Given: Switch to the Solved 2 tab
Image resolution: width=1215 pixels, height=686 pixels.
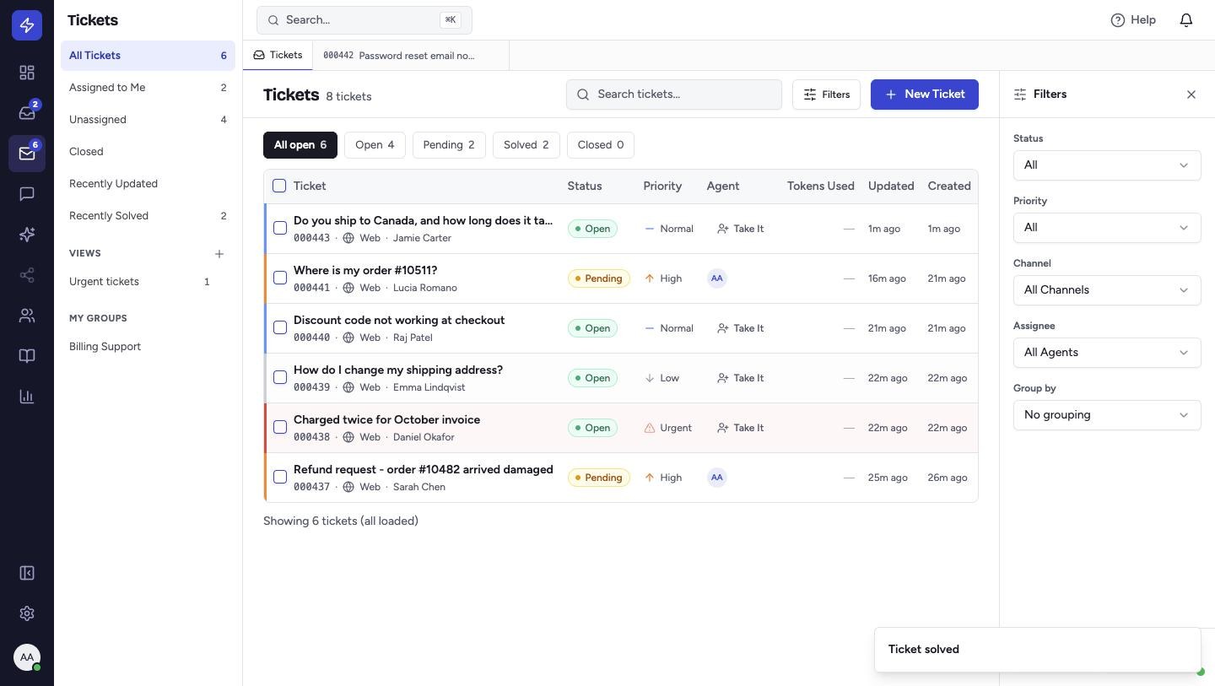Looking at the screenshot, I should point(526,145).
